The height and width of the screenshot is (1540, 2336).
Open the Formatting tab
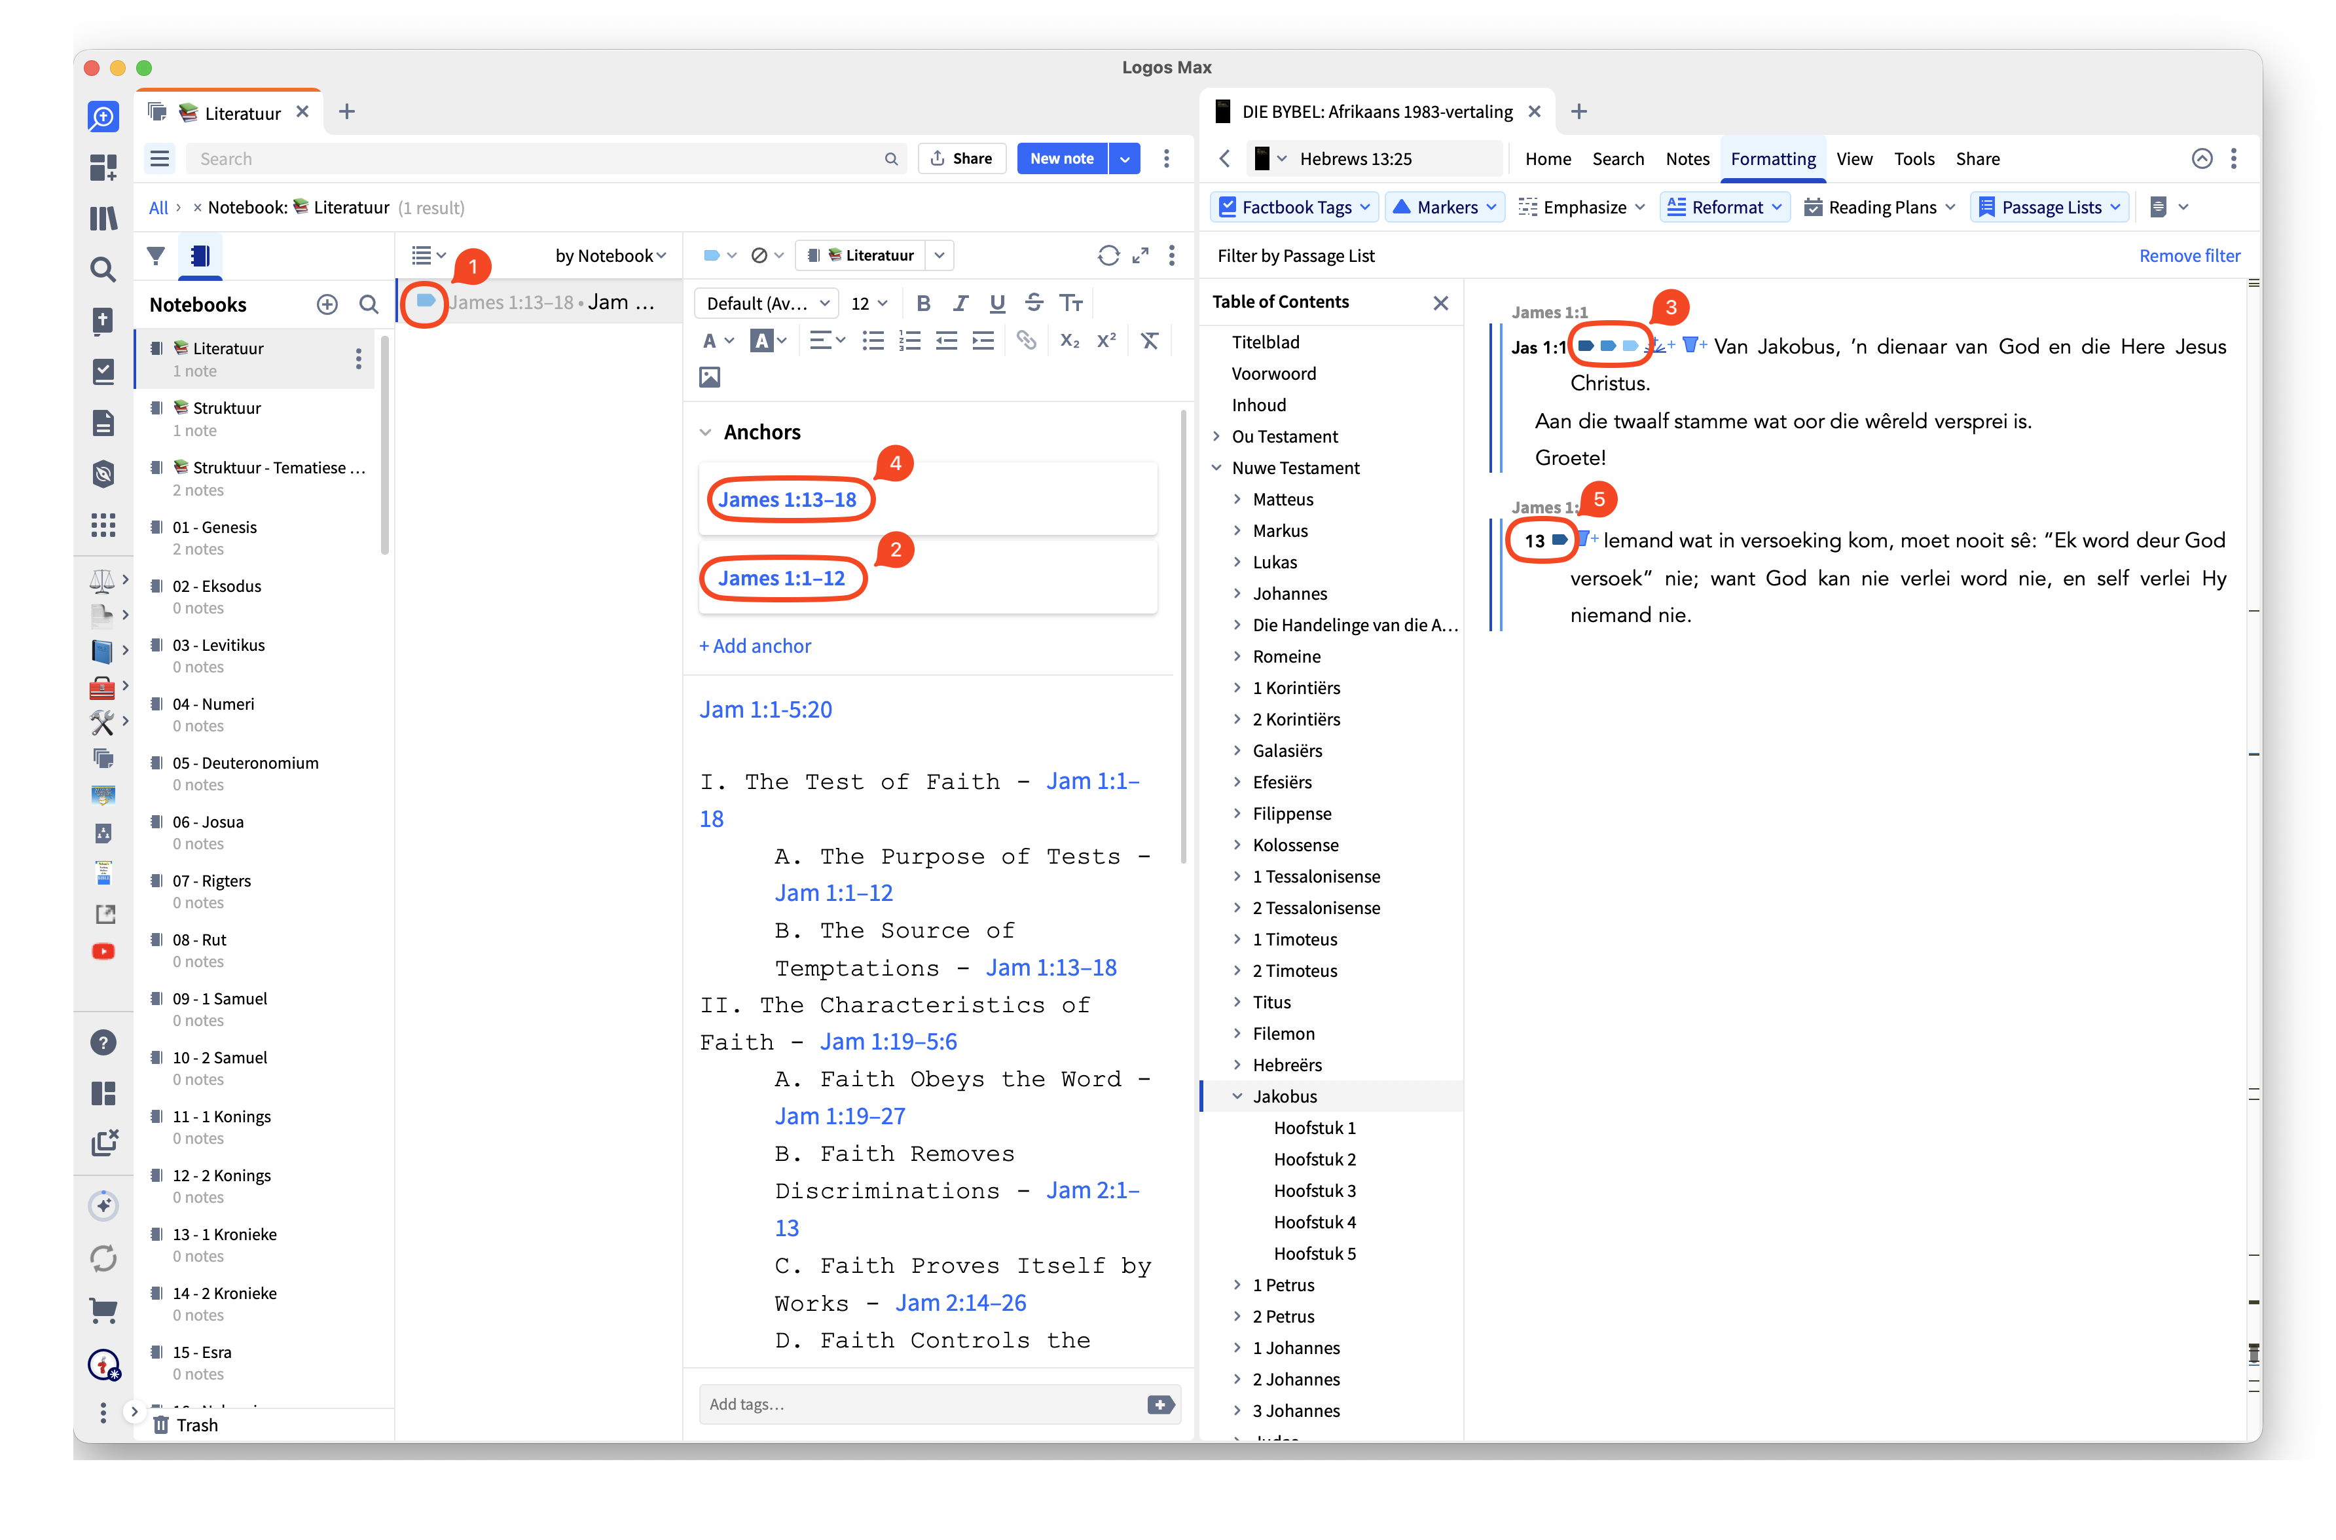pyautogui.click(x=1772, y=159)
